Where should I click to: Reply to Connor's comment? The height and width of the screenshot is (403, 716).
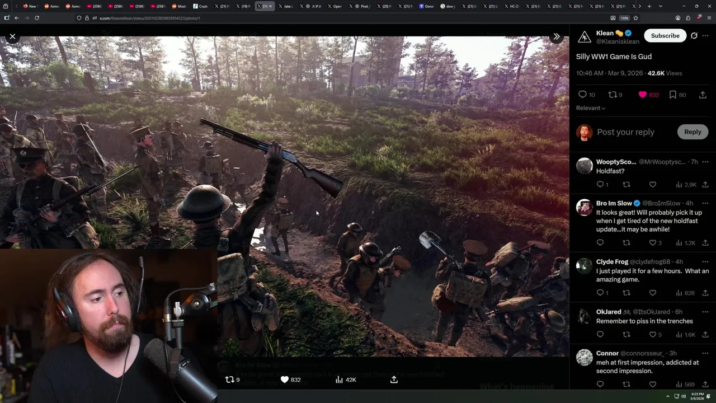click(600, 385)
